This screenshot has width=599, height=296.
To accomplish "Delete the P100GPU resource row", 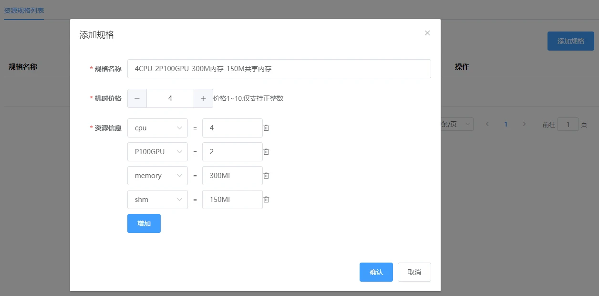I will coord(267,152).
